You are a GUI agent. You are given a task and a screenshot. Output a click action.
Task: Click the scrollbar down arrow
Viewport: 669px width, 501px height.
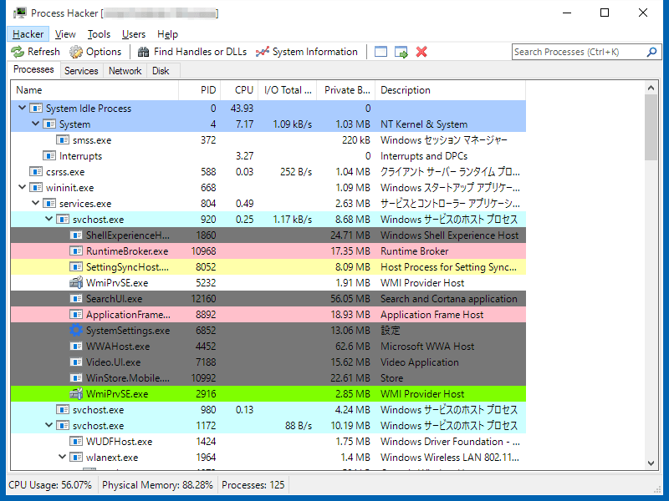pyautogui.click(x=651, y=463)
